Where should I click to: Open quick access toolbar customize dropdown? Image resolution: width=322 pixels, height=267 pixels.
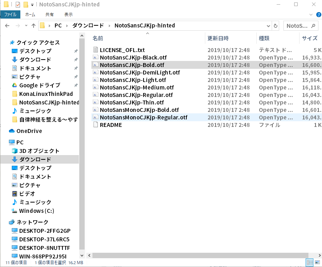tap(32, 5)
